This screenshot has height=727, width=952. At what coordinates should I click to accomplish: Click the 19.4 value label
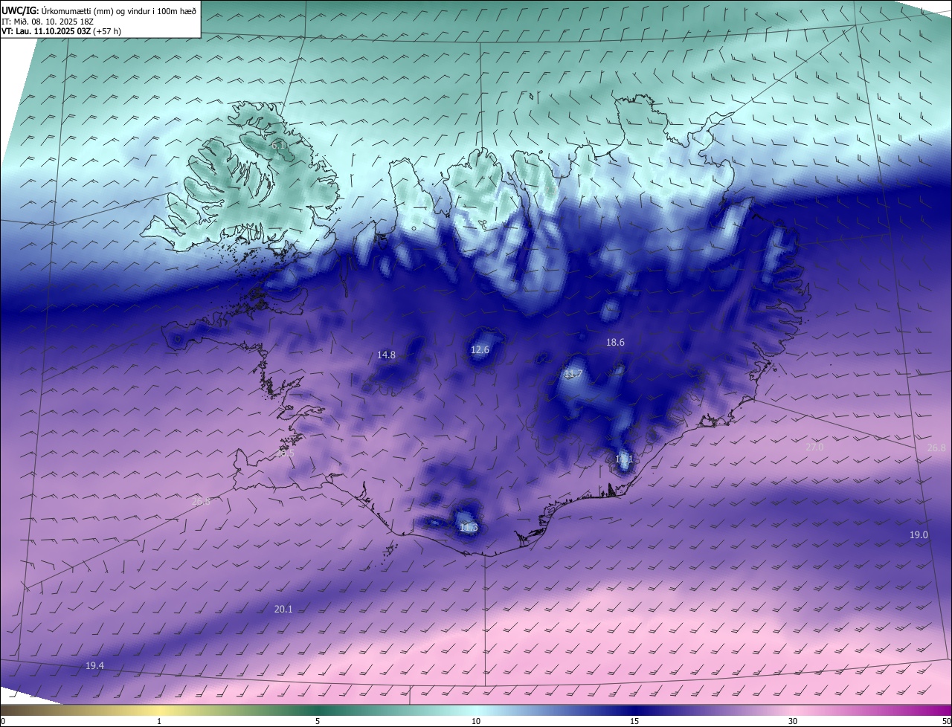tap(94, 666)
